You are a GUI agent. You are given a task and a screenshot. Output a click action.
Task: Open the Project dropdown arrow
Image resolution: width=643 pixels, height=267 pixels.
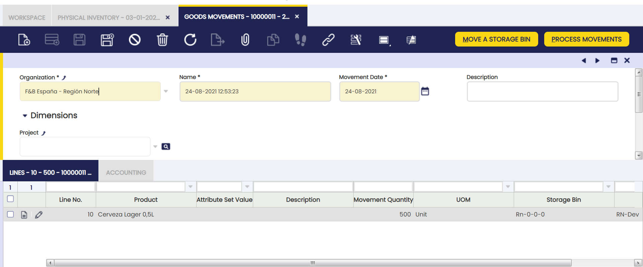coord(155,147)
